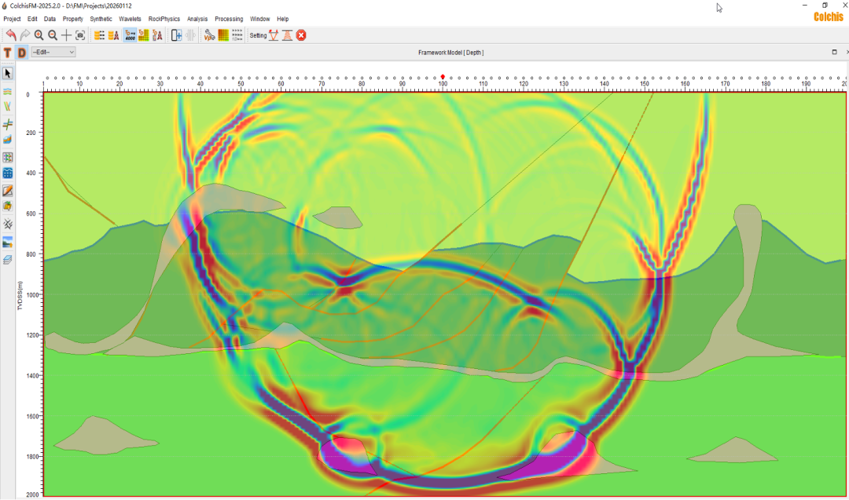Capture view with the screenshot camera icon
Image resolution: width=849 pixels, height=500 pixels.
click(x=80, y=35)
